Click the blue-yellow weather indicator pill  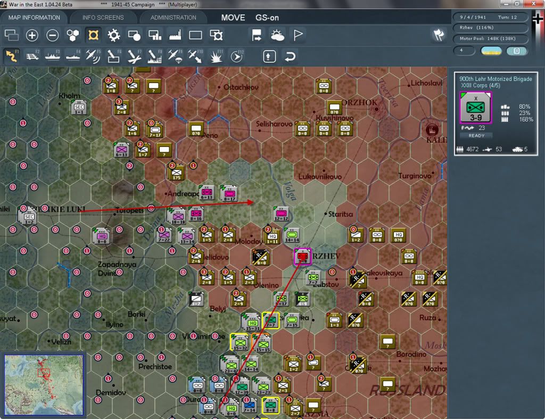pyautogui.click(x=491, y=51)
